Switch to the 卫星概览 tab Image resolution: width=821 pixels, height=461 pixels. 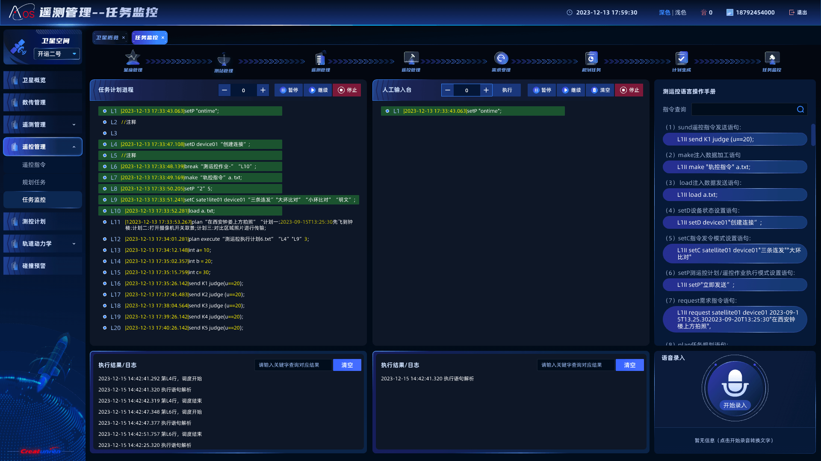[x=107, y=38]
